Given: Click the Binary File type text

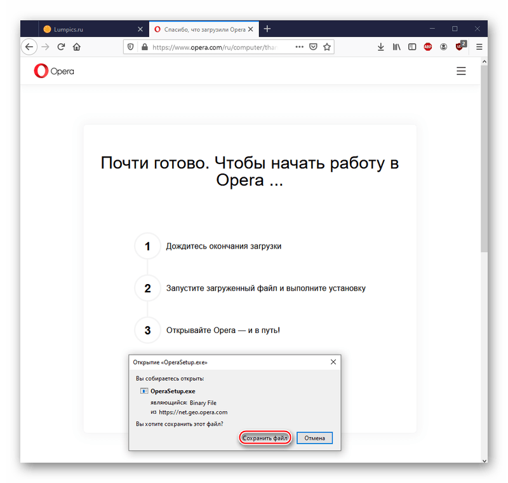Looking at the screenshot, I should (203, 403).
